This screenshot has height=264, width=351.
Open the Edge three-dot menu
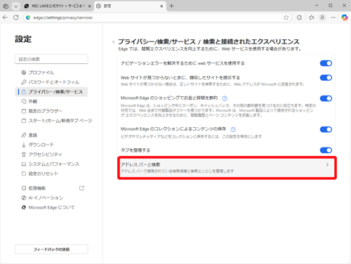pos(333,18)
